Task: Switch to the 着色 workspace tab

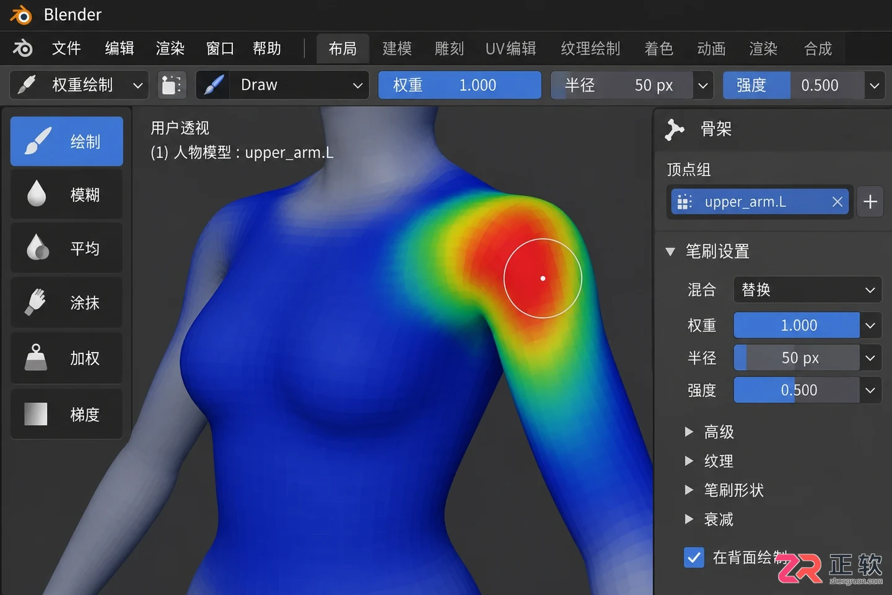Action: coord(658,49)
